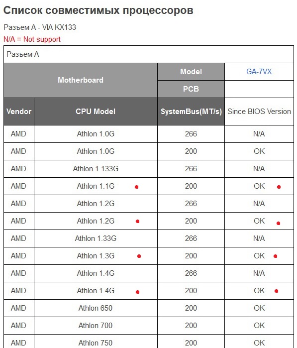Click the Motherboard header cell
Viewport: 297px width, 348px height.
[81, 80]
